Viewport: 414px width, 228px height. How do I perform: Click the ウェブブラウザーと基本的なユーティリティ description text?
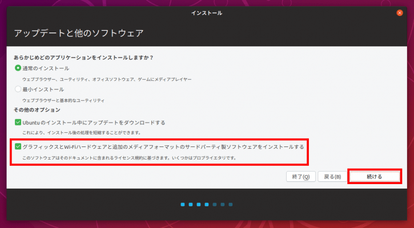tap(63, 100)
